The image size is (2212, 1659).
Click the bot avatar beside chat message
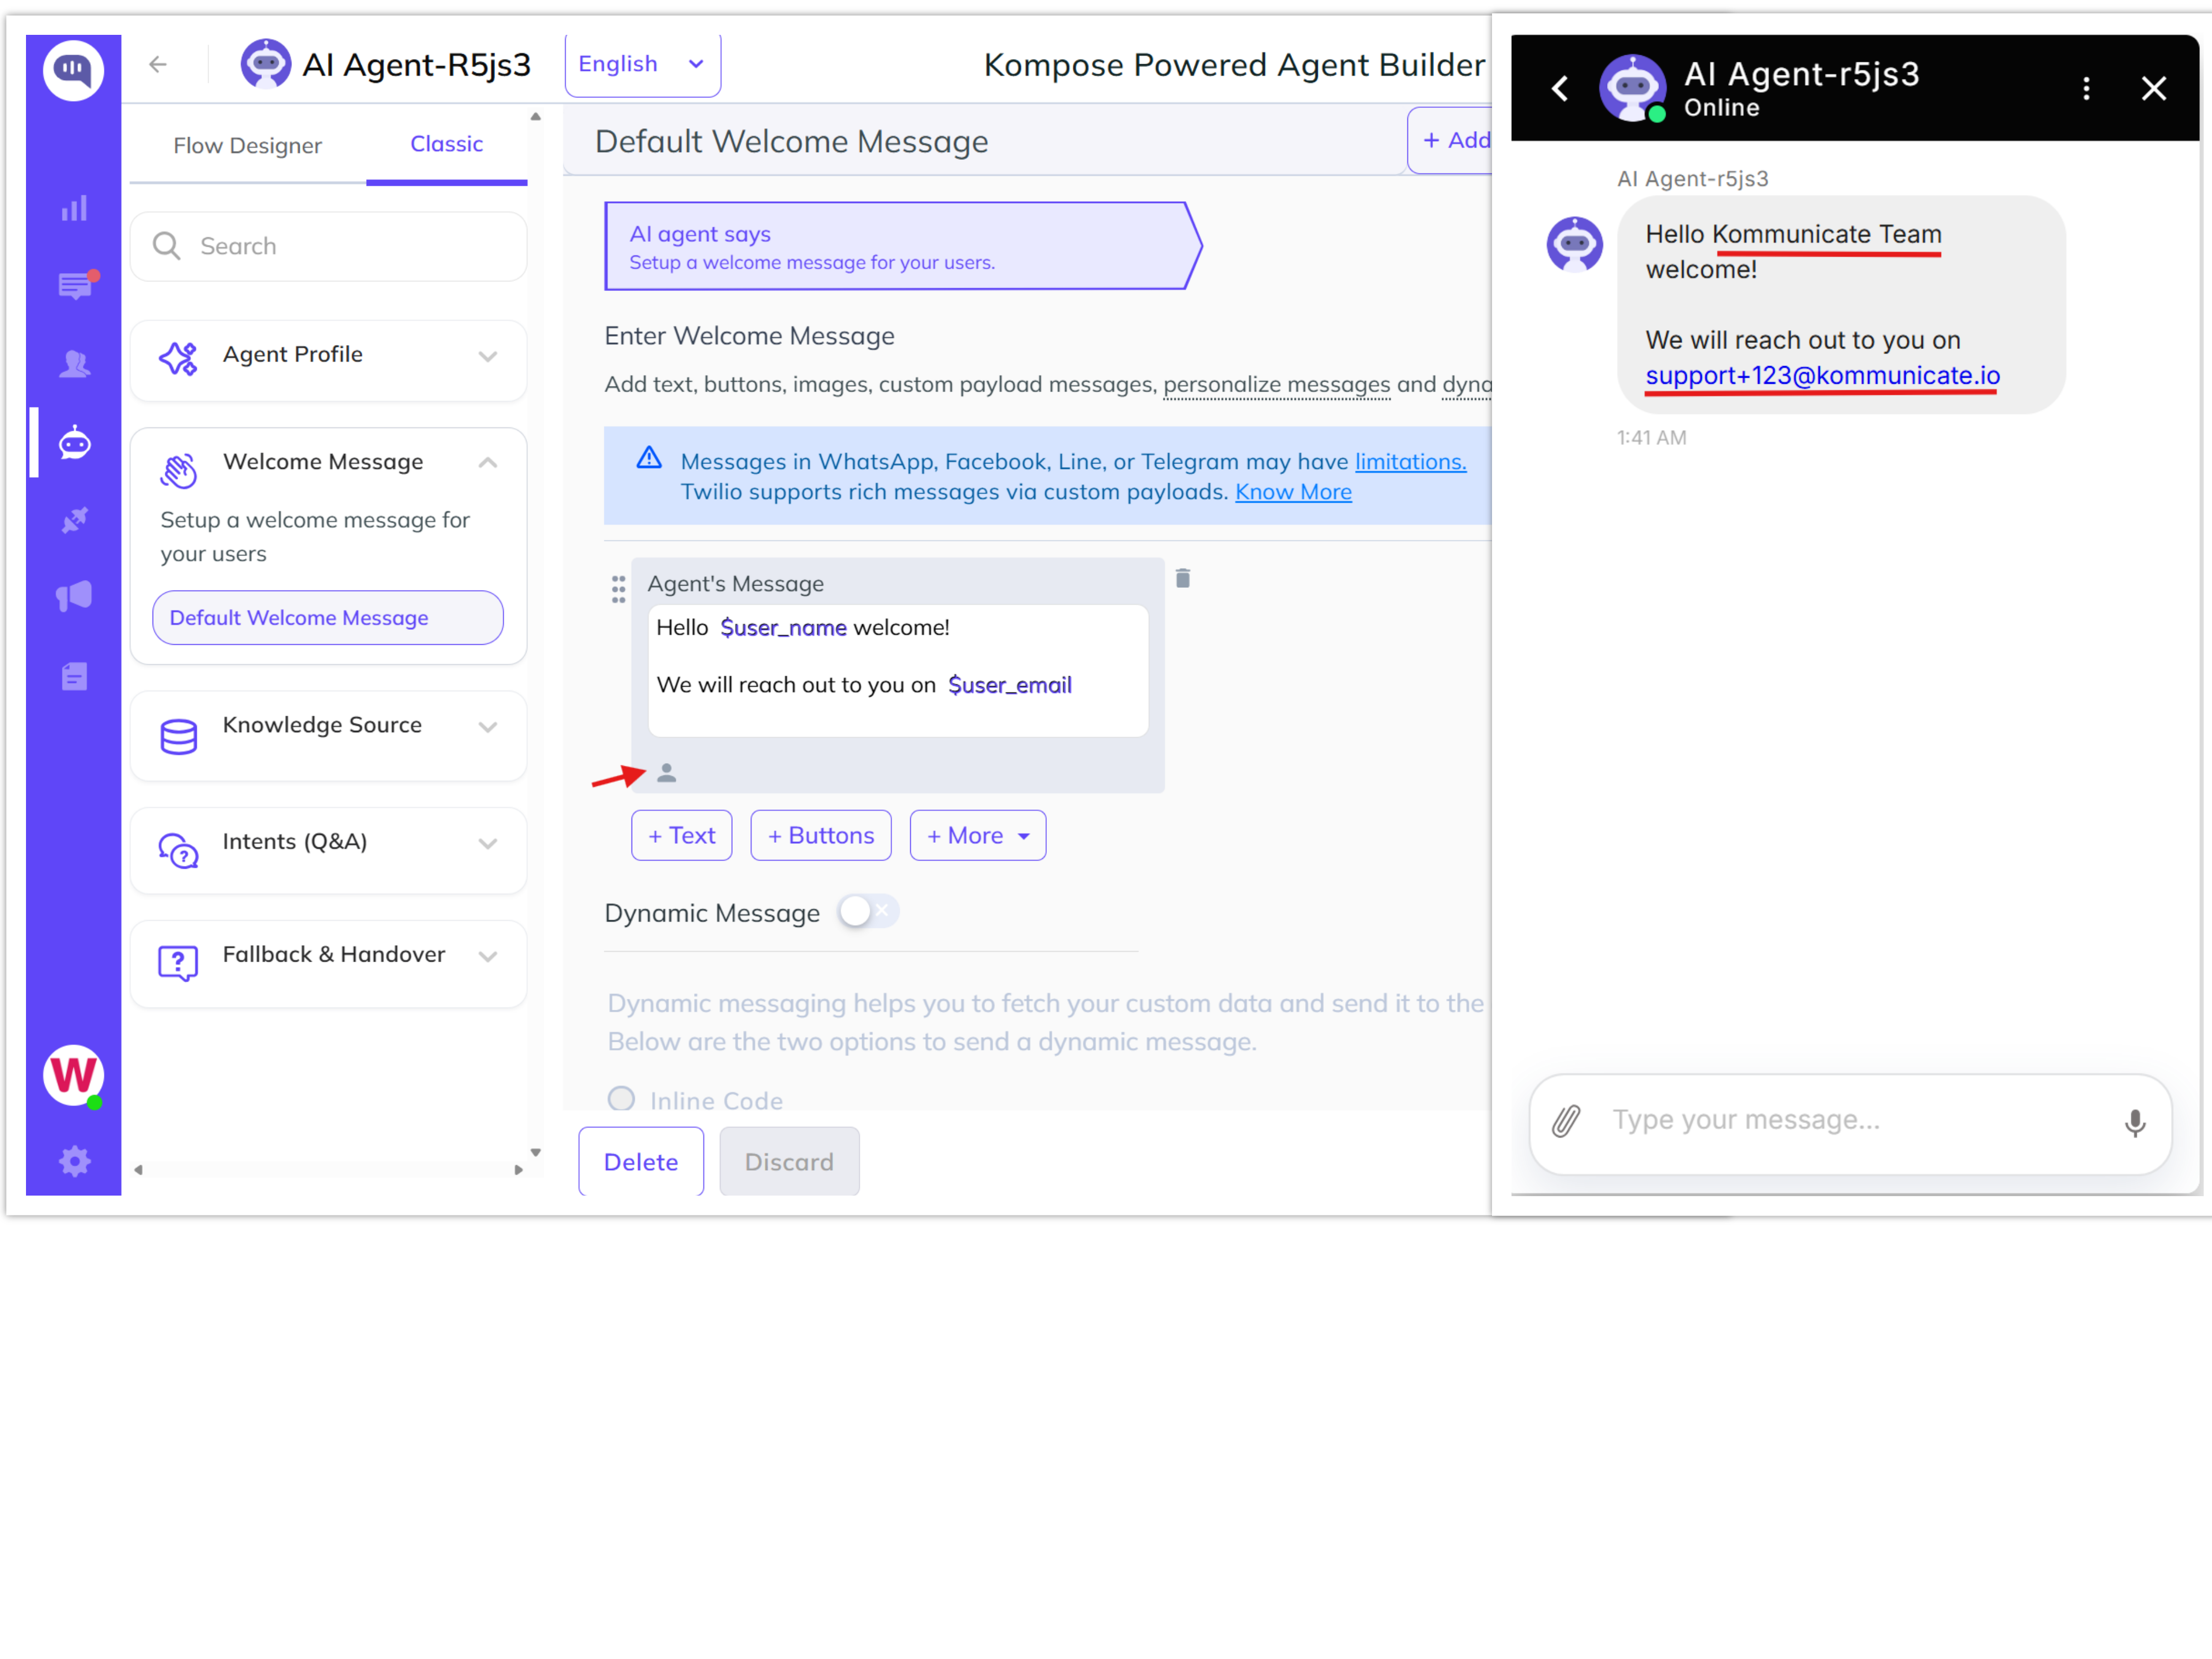coord(1575,244)
